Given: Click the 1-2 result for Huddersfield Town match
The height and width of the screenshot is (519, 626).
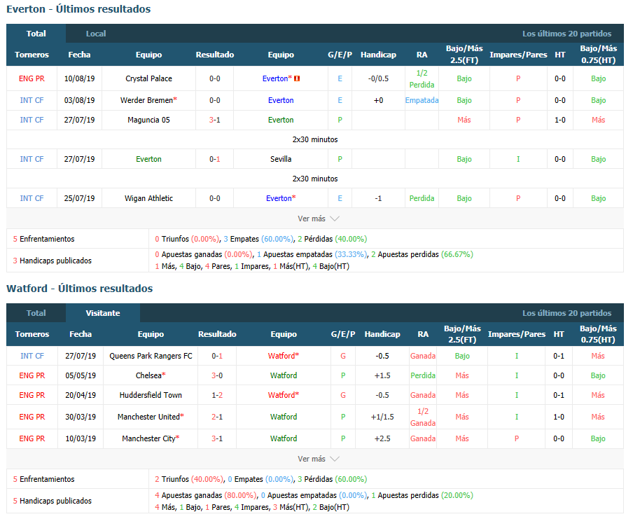Looking at the screenshot, I should 217,395.
